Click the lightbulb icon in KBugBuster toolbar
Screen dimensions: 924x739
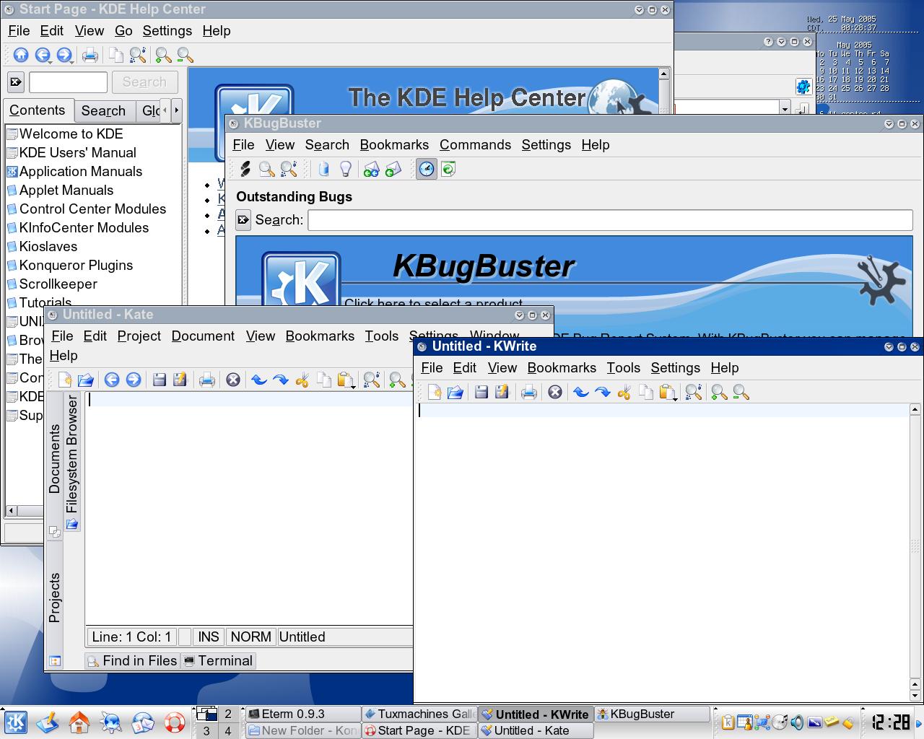346,169
